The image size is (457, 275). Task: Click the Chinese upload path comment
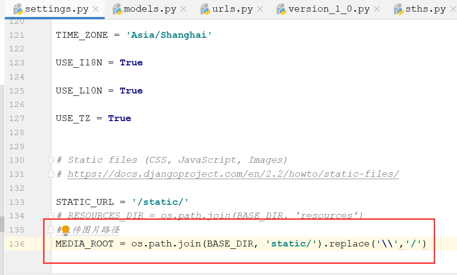point(88,230)
